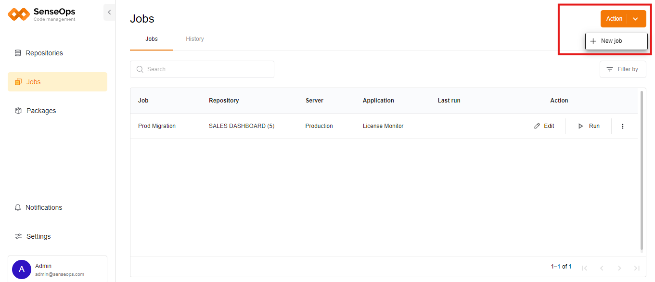Viewport: 655px width, 282px height.
Task: Open the Filter by dropdown
Action: (623, 69)
